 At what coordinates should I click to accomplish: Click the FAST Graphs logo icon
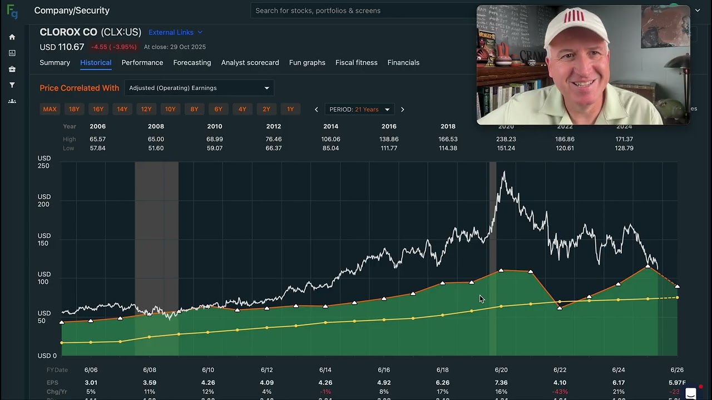(12, 11)
